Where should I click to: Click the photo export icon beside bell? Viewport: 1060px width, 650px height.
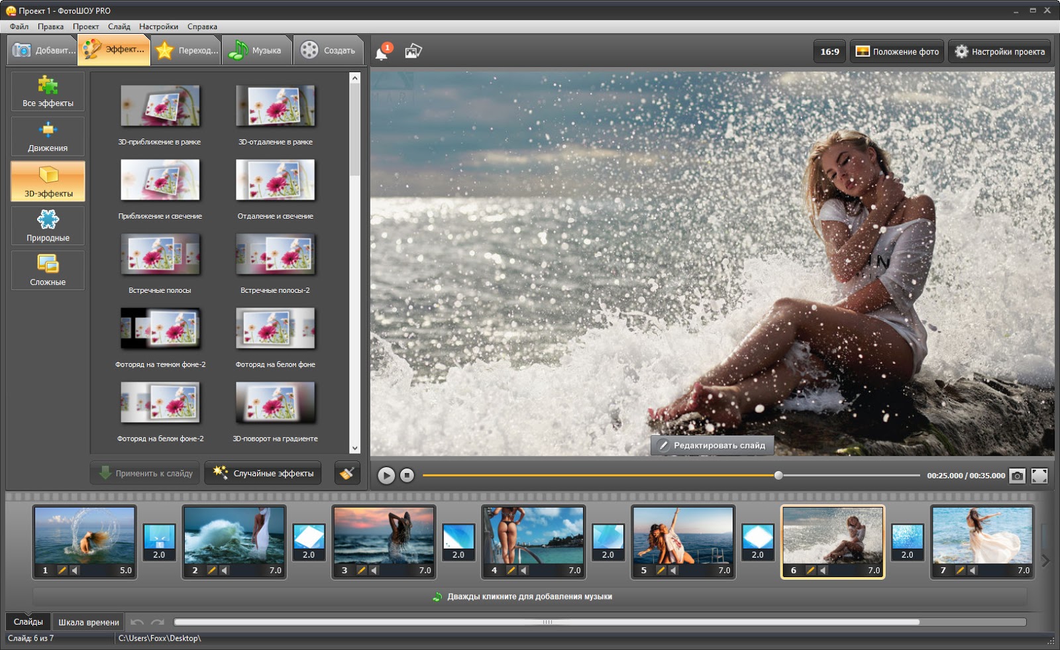point(413,51)
